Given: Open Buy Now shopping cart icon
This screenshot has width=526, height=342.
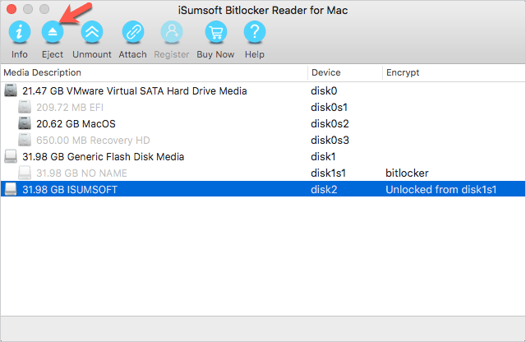Looking at the screenshot, I should point(215,32).
